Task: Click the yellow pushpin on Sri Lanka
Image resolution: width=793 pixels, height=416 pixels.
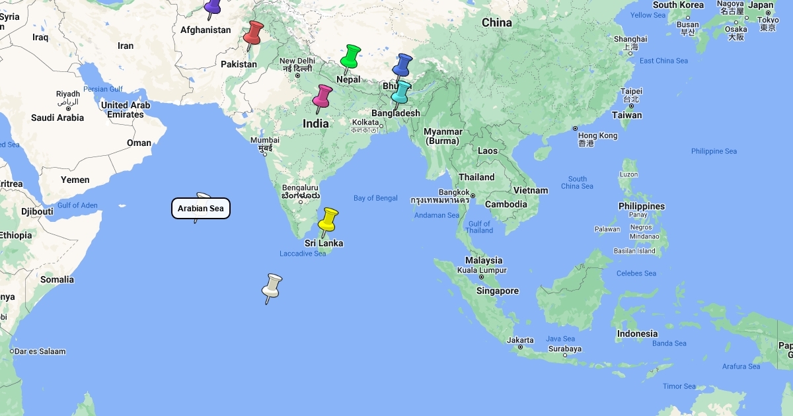Action: click(x=328, y=220)
